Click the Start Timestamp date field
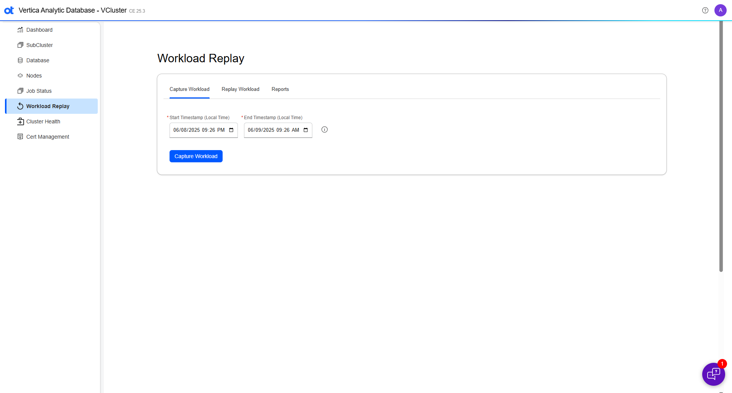Image resolution: width=732 pixels, height=393 pixels. pos(199,130)
